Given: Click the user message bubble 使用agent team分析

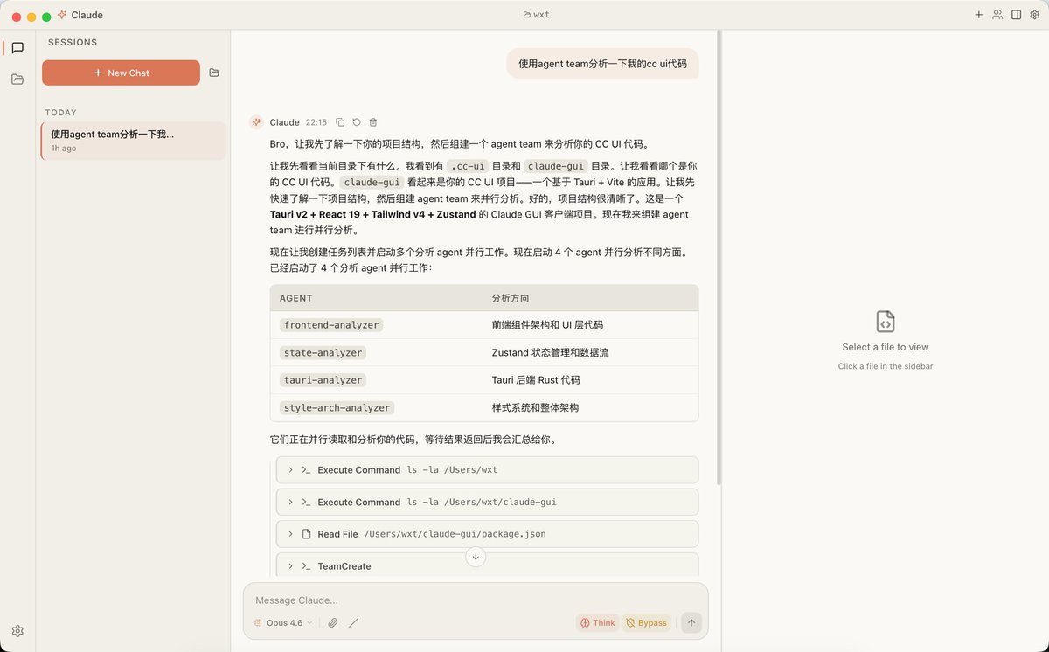Looking at the screenshot, I should click(x=602, y=64).
